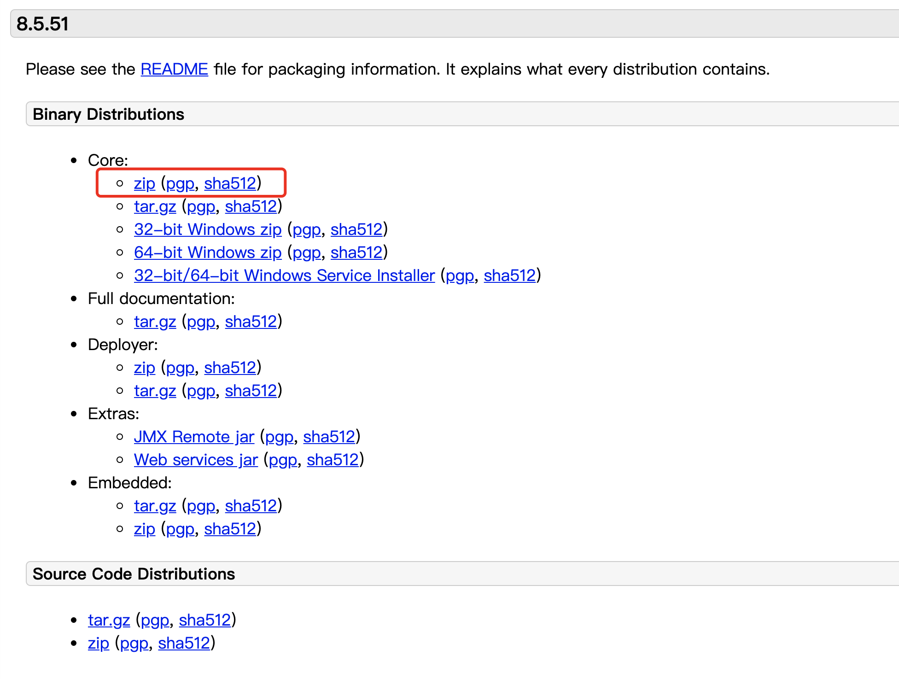Download the Embedded tar.gz file
The width and height of the screenshot is (899, 679).
(155, 506)
